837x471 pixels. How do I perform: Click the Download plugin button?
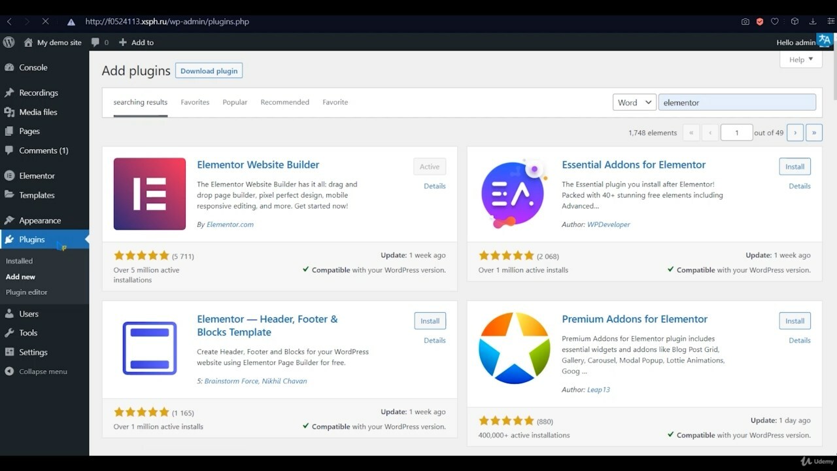pyautogui.click(x=209, y=71)
